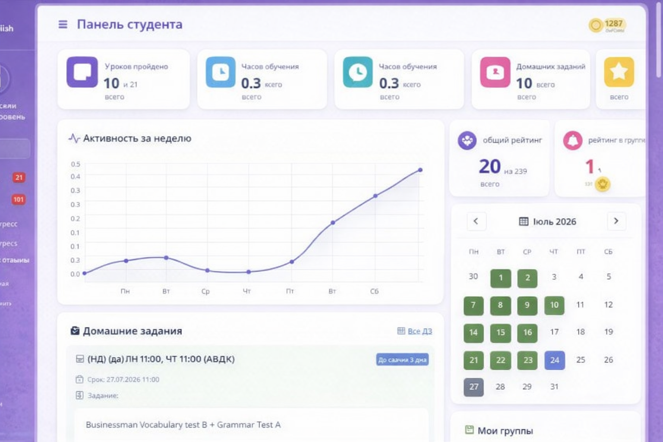Click the До сдачи 3 дня badge

pyautogui.click(x=402, y=360)
